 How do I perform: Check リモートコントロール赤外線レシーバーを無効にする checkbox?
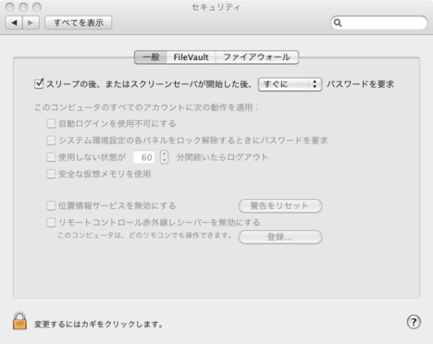(x=51, y=223)
